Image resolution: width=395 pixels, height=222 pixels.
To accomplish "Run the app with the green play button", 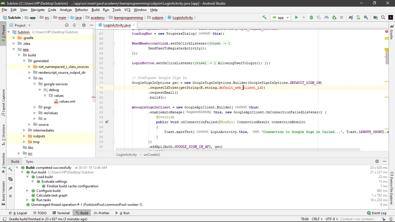I will [x=296, y=18].
